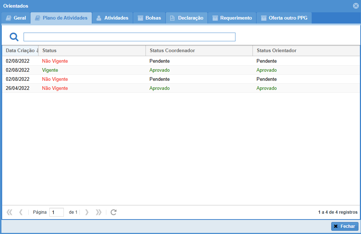The height and width of the screenshot is (234, 361).
Task: Sort by the Status Coordenador column header
Action: [x=172, y=51]
